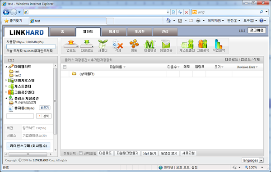The image size is (271, 172).
Task: Click the 업로드 upload icon
Action: coord(71,44)
